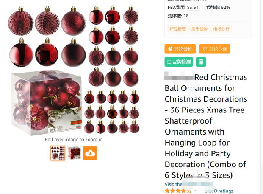The image size is (263, 194).
Task: Open the green calculator icon button
Action: click(x=201, y=62)
